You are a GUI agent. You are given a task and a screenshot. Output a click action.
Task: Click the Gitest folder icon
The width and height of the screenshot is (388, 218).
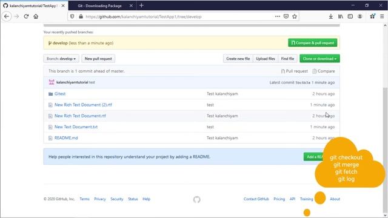tap(50, 94)
